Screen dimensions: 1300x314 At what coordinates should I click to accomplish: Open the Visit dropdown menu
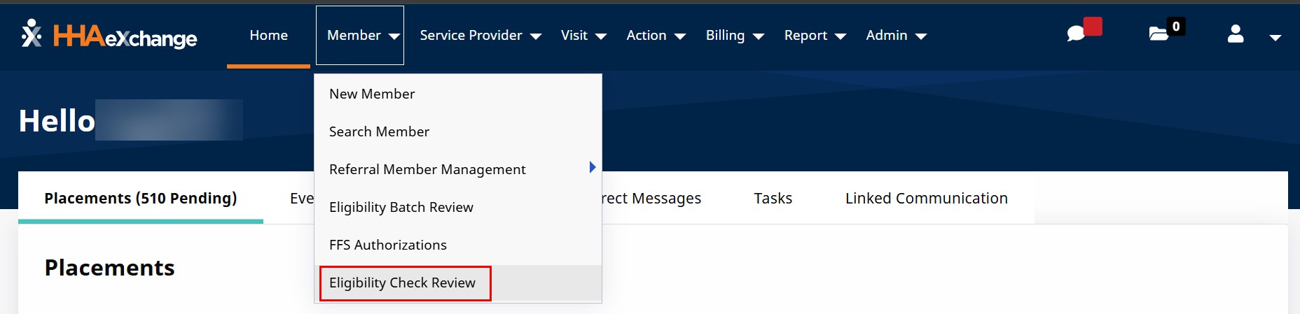click(583, 36)
